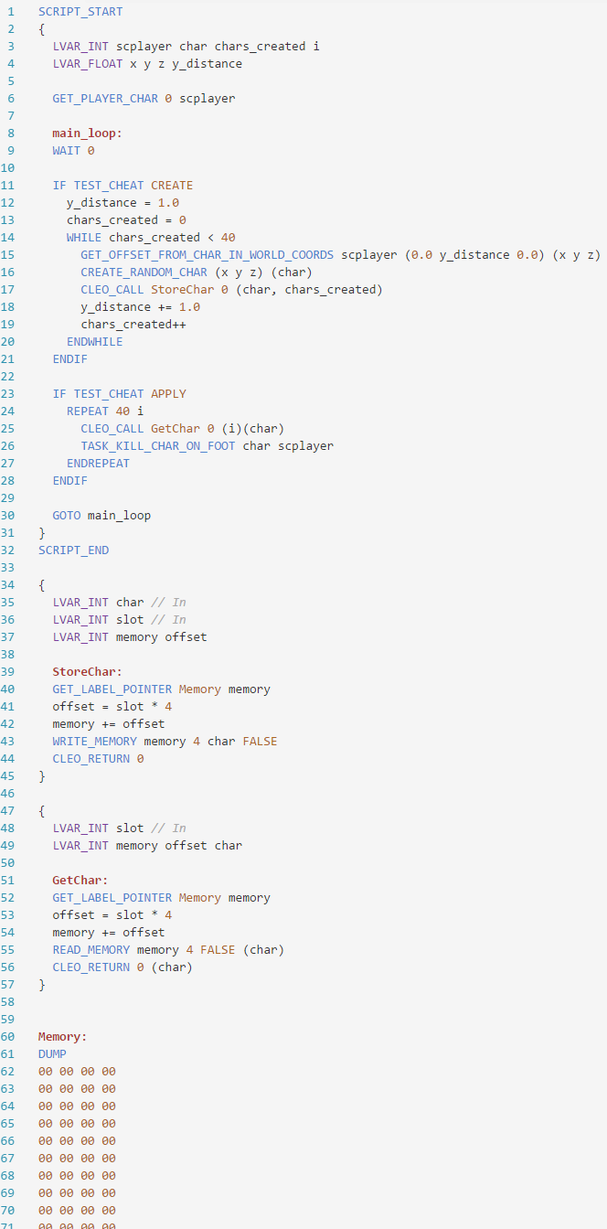Click GET_LABEL_POINTER on line 52
The height and width of the screenshot is (1229, 607).
[x=112, y=898]
